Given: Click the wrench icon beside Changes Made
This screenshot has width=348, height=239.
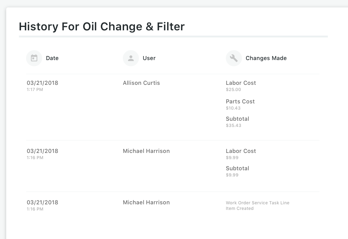Looking at the screenshot, I should point(234,58).
